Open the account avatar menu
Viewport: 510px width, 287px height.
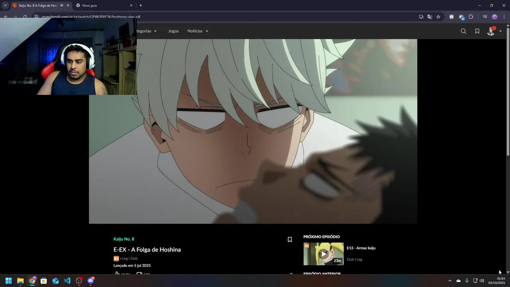(494, 31)
